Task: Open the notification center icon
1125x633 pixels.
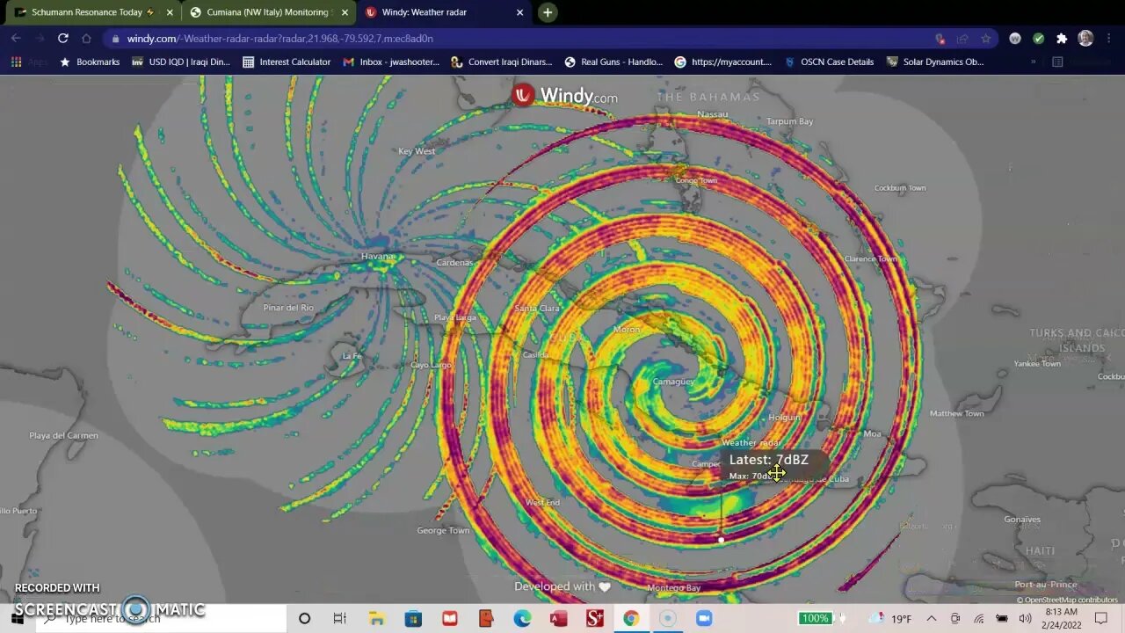Action: [1101, 619]
